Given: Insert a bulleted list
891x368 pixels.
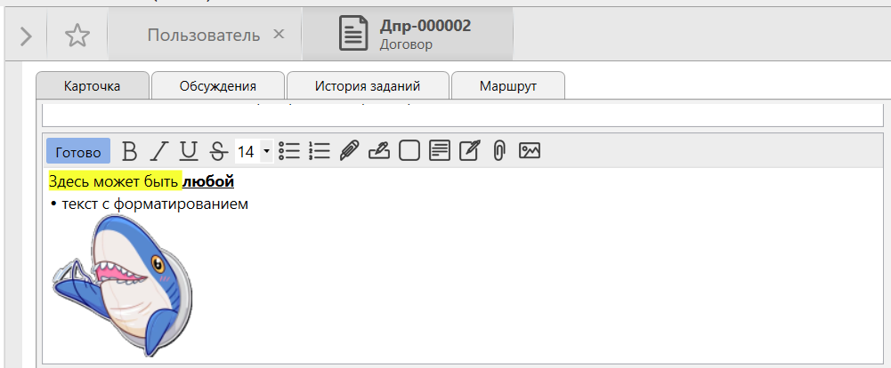Looking at the screenshot, I should pos(289,151).
